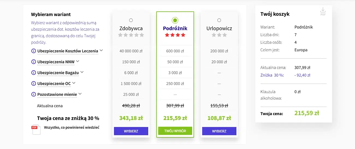
Task: Expand the Ubezpieczenia NNW chevron
Action: tap(78, 61)
